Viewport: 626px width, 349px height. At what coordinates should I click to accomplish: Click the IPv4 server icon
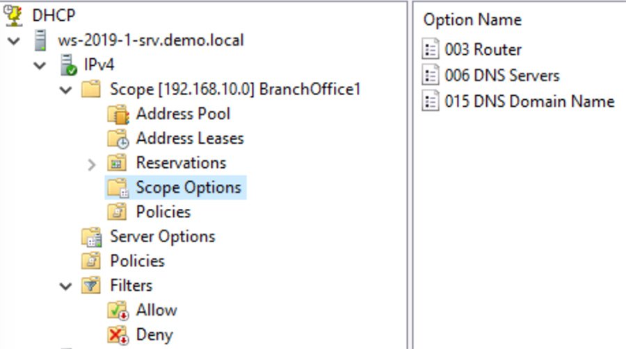point(67,65)
